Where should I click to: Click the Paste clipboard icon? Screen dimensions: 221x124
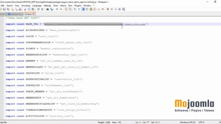coord(33,9)
